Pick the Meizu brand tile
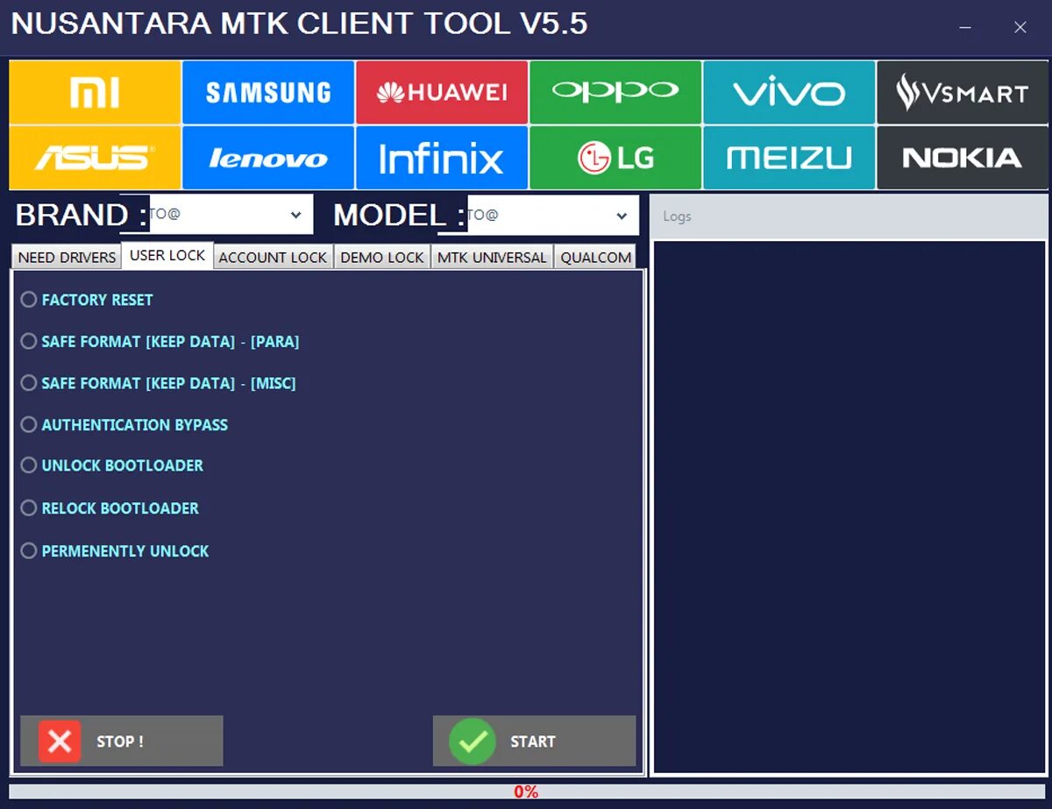1052x809 pixels. pos(789,158)
